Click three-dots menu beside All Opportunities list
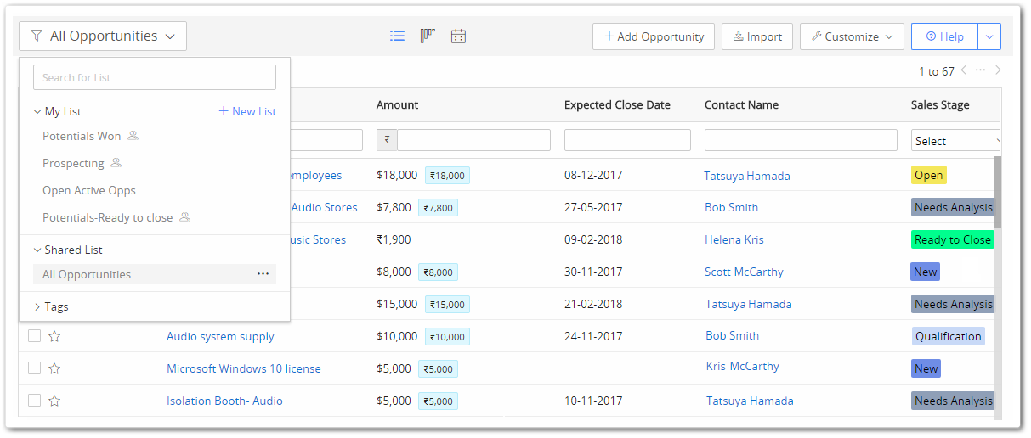 (263, 274)
